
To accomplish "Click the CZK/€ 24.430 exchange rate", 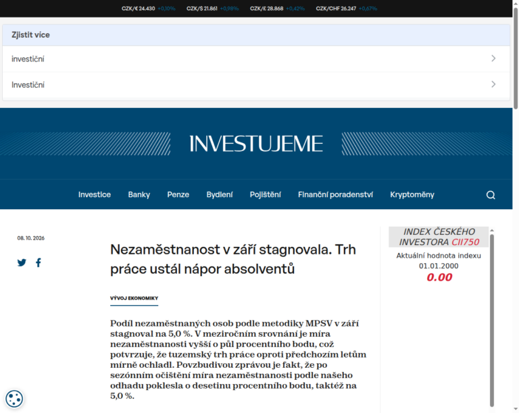I will [149, 8].
